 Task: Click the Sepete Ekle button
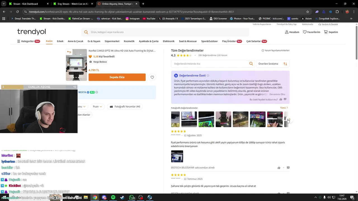[x=117, y=77]
